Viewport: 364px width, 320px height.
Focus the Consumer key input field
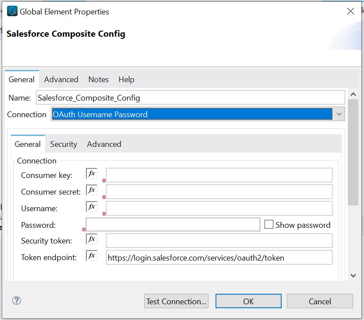click(219, 175)
